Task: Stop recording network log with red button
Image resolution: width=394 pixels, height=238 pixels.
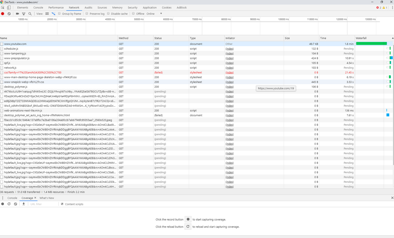Action: pos(3,14)
